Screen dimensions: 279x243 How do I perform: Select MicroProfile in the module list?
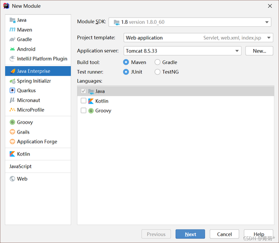38,110
